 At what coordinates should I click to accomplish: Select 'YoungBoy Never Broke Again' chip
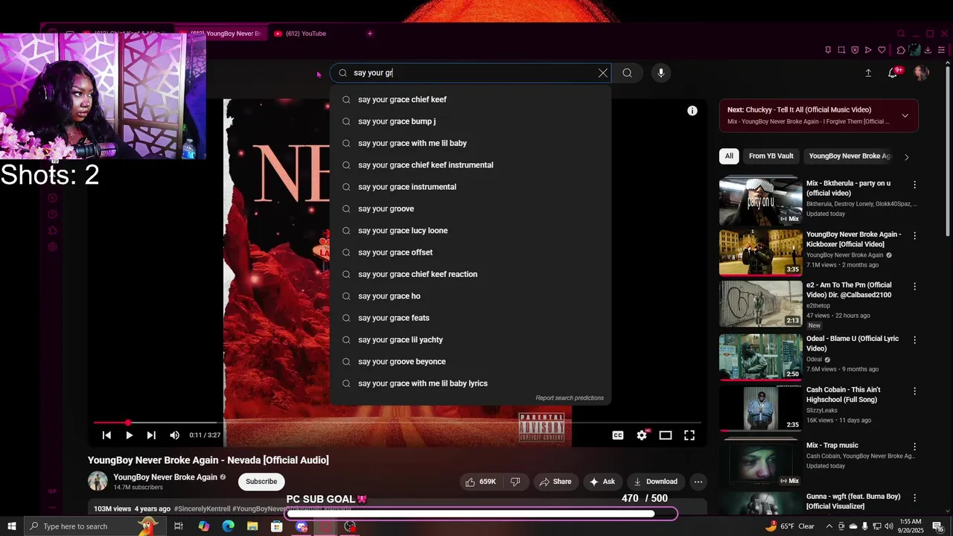pos(850,156)
